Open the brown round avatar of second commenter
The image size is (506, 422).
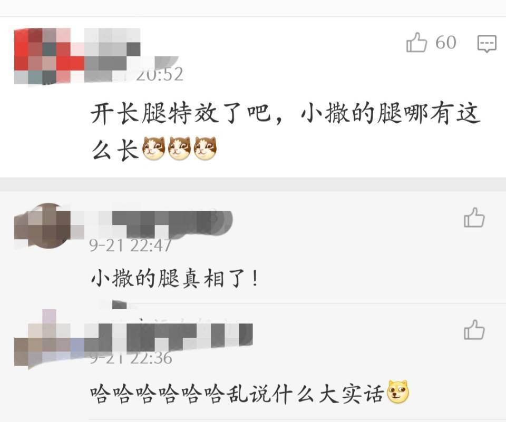42,225
